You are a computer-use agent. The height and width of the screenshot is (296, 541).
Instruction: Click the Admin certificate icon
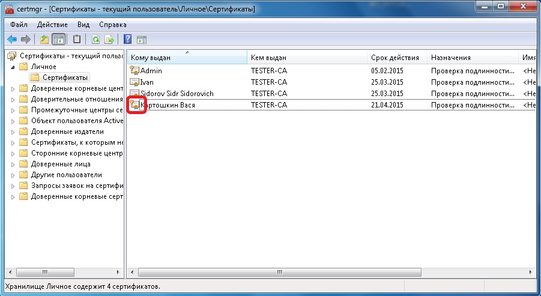coord(134,71)
